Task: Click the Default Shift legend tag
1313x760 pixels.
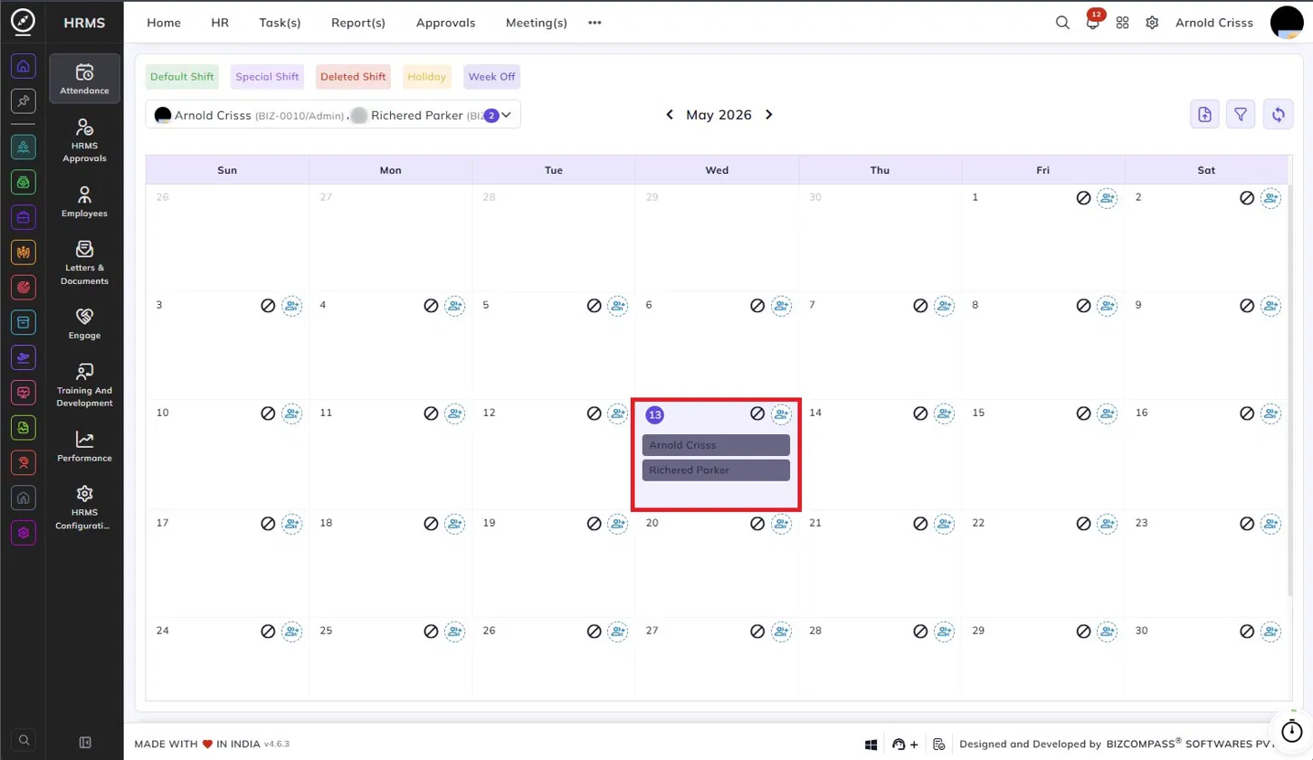Action: 182,77
